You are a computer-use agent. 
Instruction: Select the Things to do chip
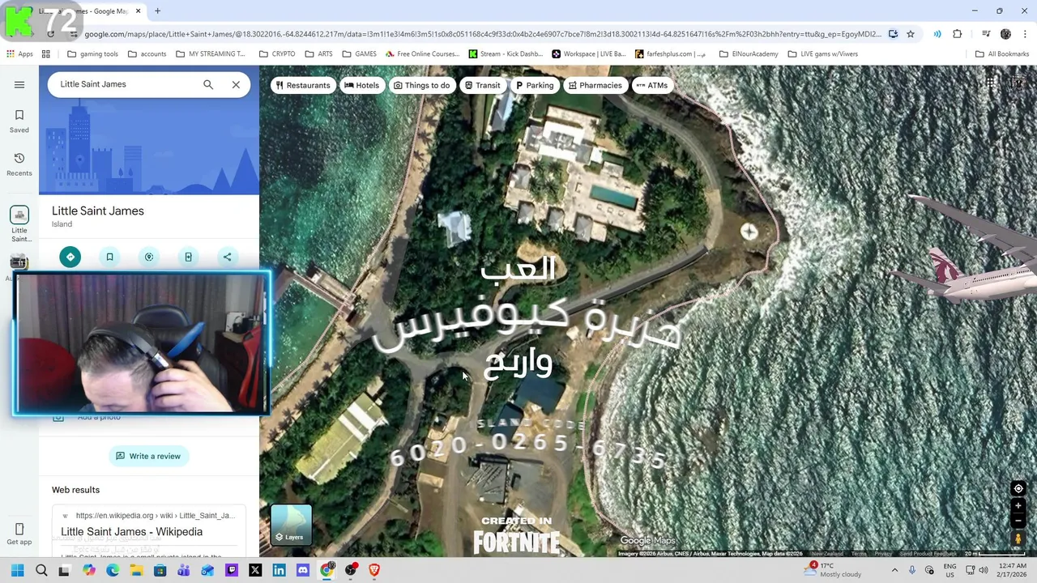421,85
